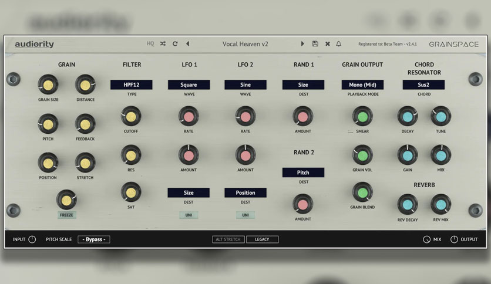
Task: Randomize the preset with the shuffle icon
Action: tap(163, 44)
